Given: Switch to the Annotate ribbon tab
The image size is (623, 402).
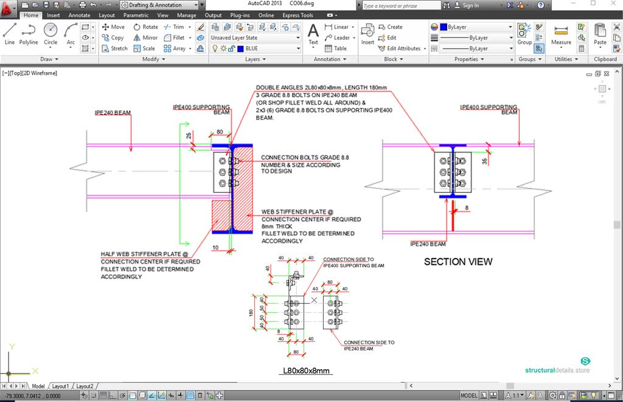Looking at the screenshot, I should 79,15.
